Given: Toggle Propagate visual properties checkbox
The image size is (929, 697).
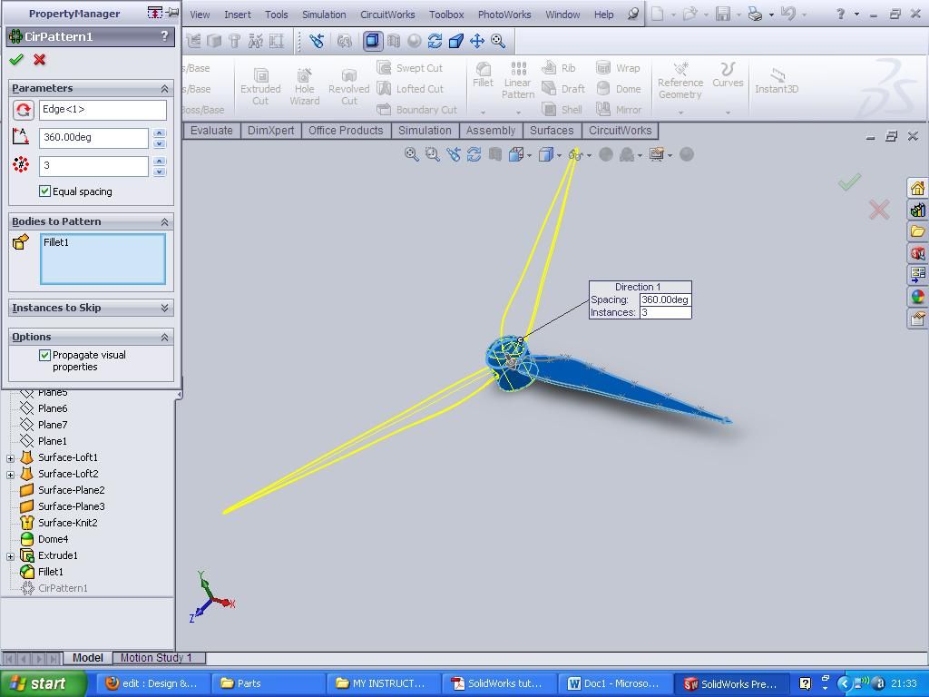Looking at the screenshot, I should (x=45, y=356).
